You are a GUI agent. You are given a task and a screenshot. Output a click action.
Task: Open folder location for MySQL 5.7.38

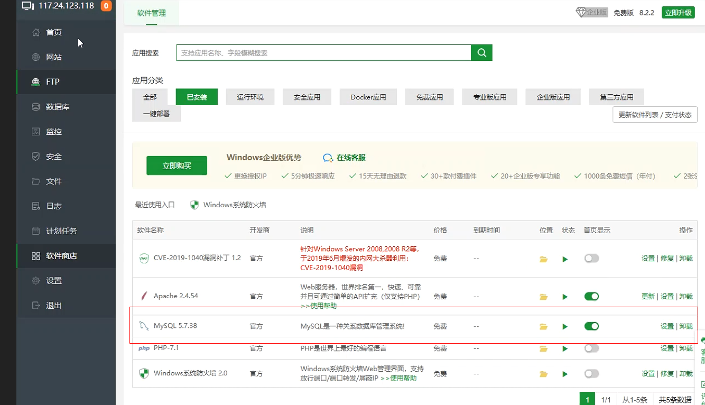pyautogui.click(x=543, y=327)
